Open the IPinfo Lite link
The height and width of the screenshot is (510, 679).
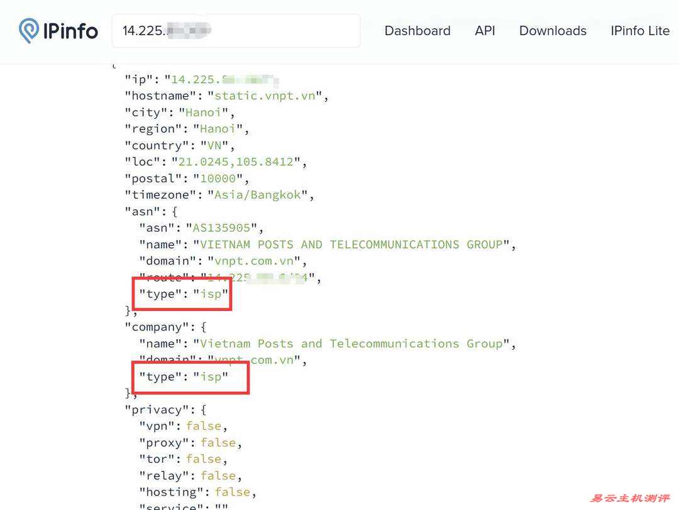click(x=639, y=31)
